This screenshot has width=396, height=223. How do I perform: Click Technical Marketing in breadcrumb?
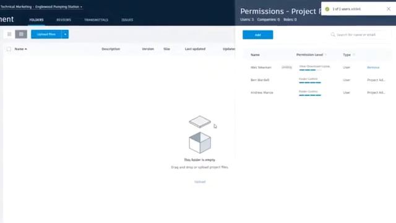click(16, 7)
